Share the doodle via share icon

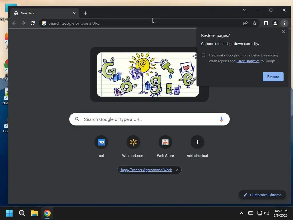tap(195, 56)
